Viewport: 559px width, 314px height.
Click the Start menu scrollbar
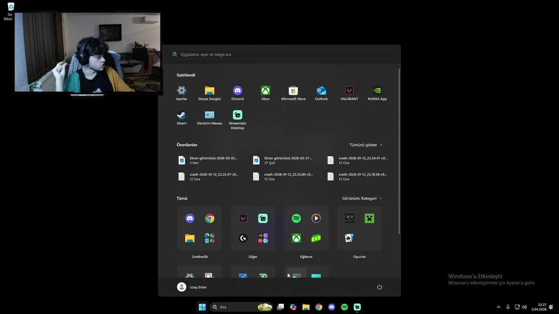[x=399, y=151]
